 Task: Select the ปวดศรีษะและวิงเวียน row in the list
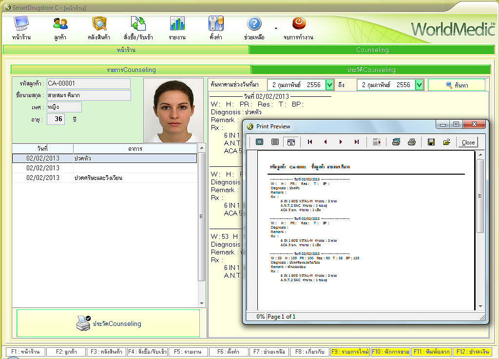(105, 178)
